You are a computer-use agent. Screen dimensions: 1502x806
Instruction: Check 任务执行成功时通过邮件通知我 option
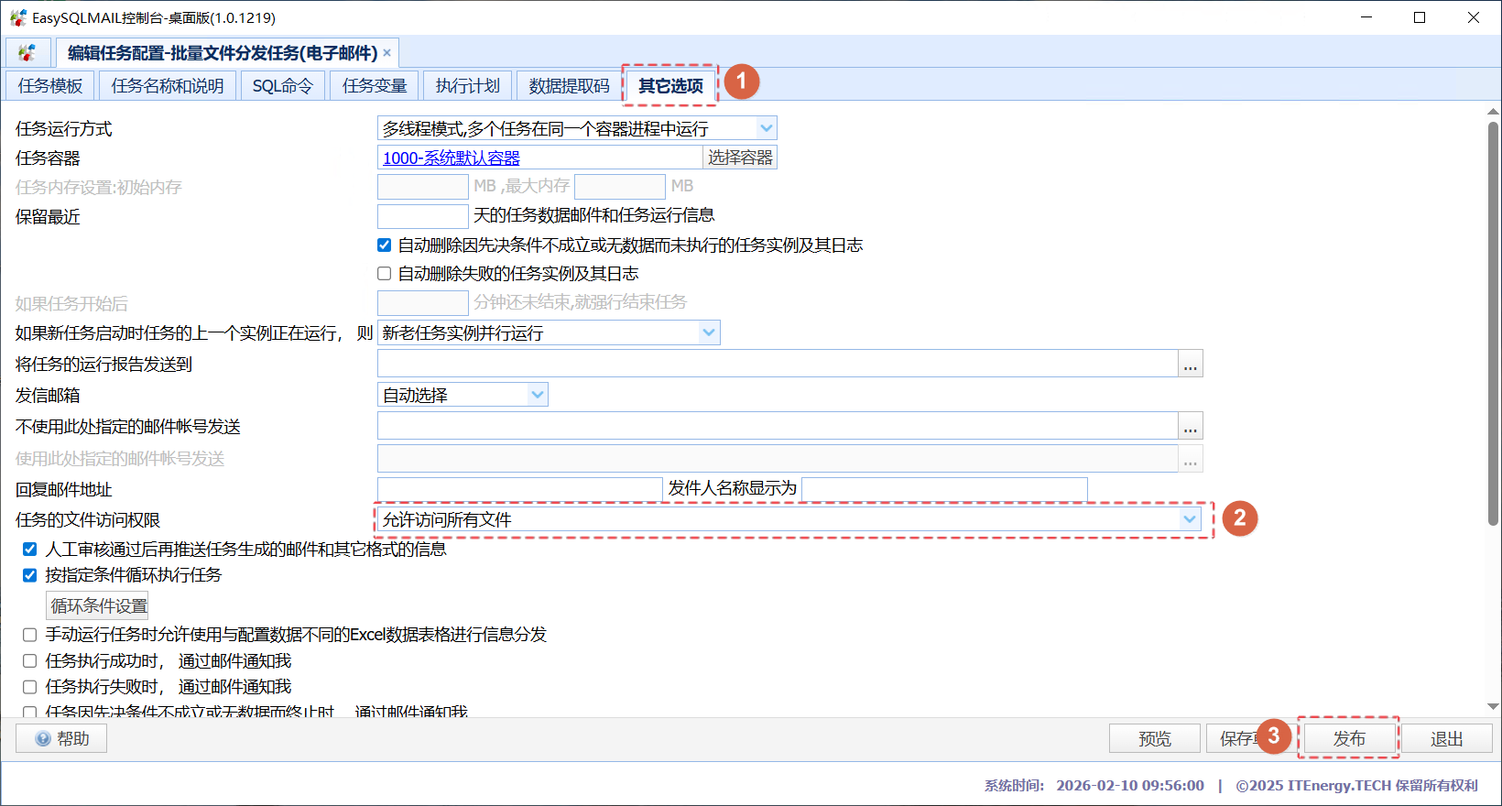pyautogui.click(x=30, y=661)
